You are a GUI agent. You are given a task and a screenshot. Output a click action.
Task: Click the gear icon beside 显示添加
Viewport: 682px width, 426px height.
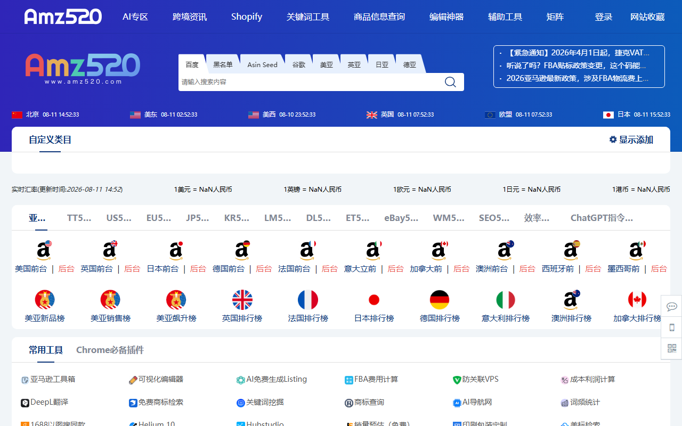point(613,140)
